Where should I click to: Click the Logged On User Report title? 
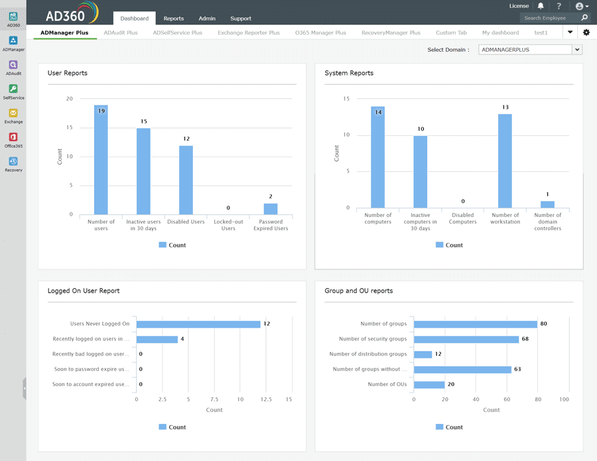(84, 291)
